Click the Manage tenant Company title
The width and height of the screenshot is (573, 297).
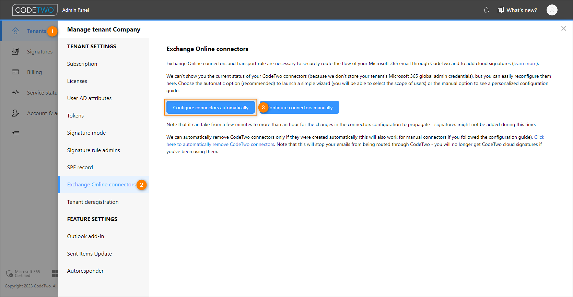click(x=104, y=29)
